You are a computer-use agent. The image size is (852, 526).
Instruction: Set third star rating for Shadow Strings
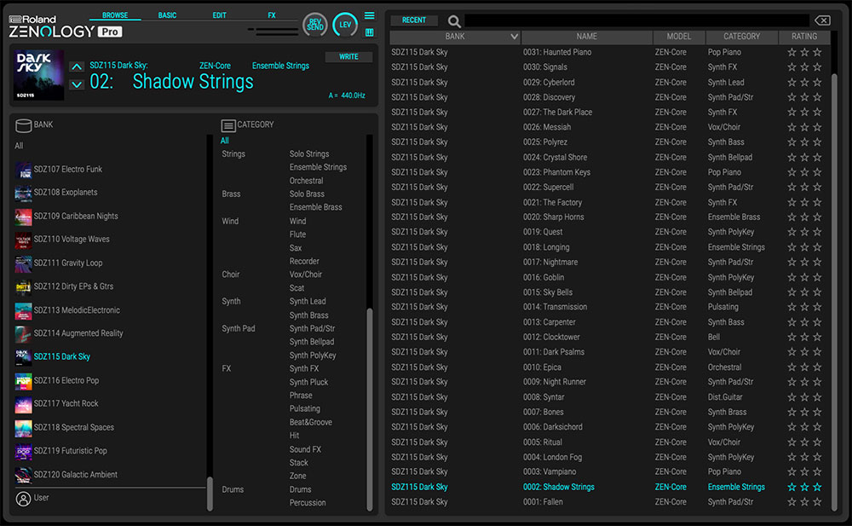(x=817, y=488)
